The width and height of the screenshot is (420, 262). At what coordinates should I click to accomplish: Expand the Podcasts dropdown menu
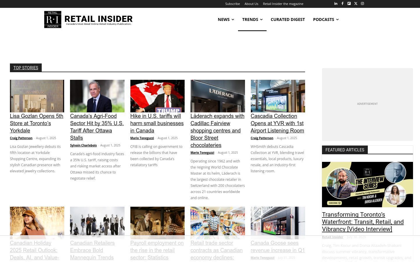[326, 20]
